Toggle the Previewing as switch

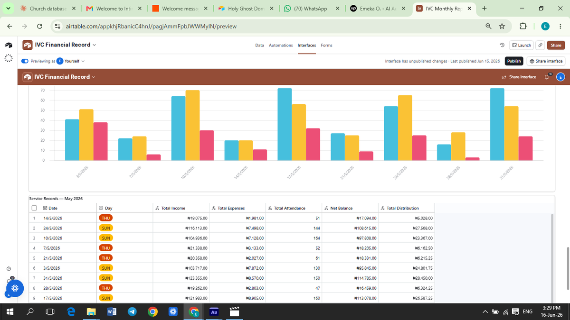25,61
